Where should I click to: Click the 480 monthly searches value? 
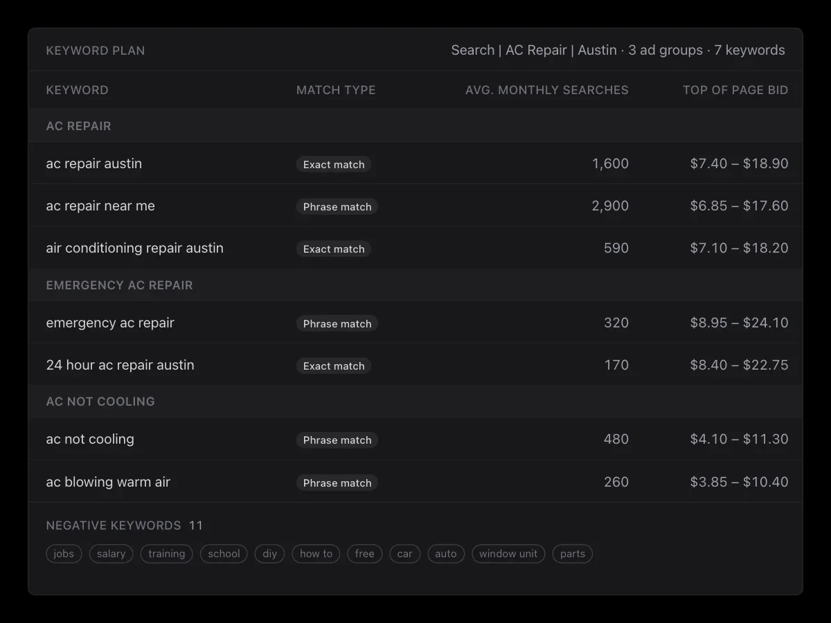(616, 440)
